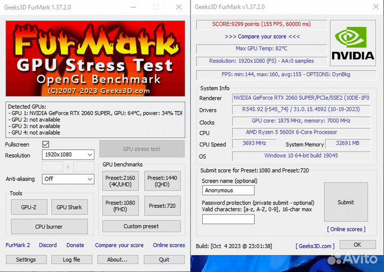Click the GPU 4: not available line
384x272 pixels.
point(34,133)
